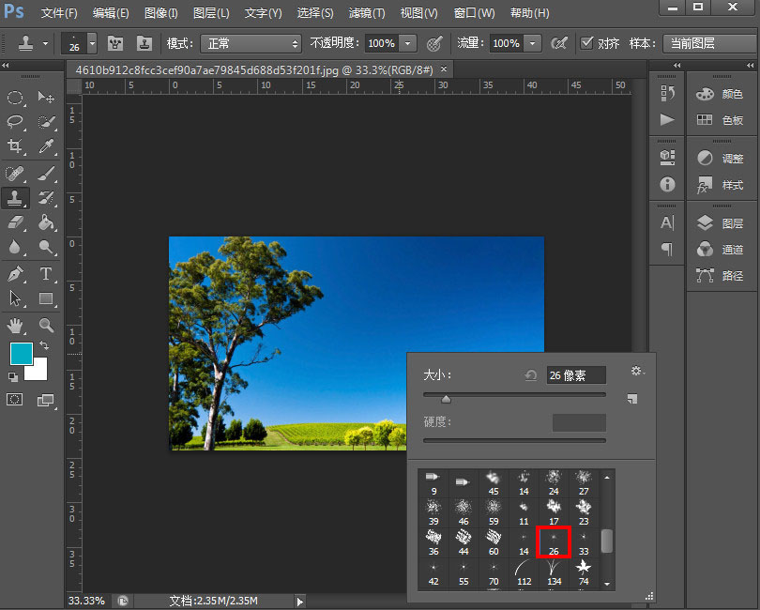Open the 文件(F) menu
Viewport: 760px width, 610px height.
click(x=59, y=13)
